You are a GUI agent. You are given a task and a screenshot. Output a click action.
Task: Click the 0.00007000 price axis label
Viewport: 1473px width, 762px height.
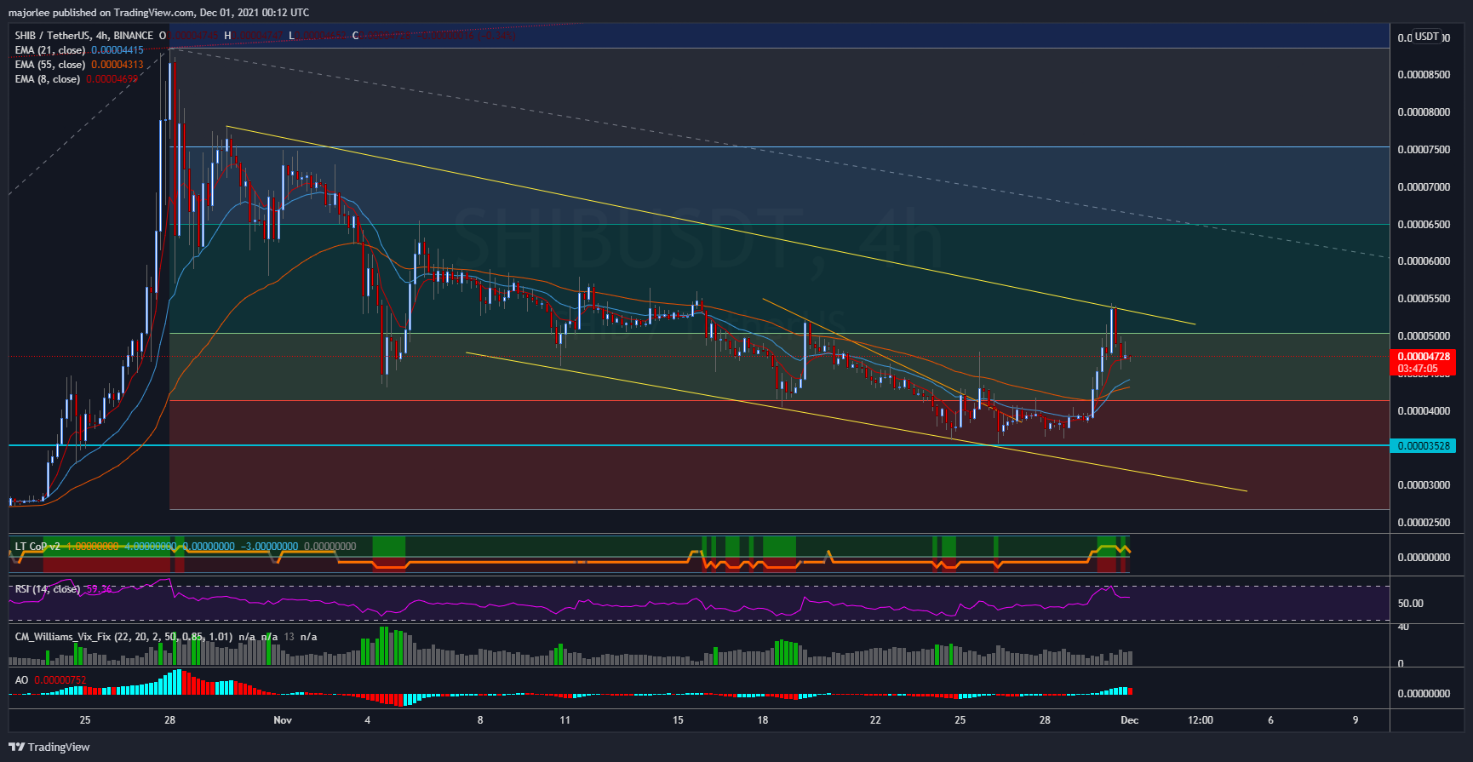pyautogui.click(x=1424, y=187)
